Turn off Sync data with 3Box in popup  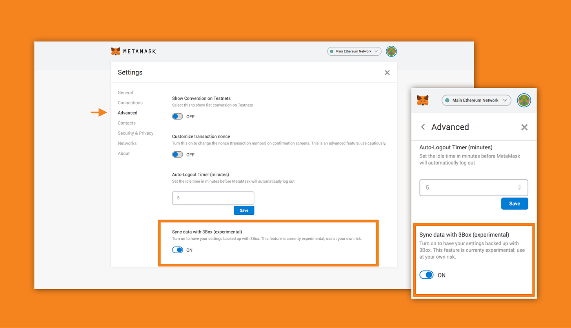[x=427, y=275]
